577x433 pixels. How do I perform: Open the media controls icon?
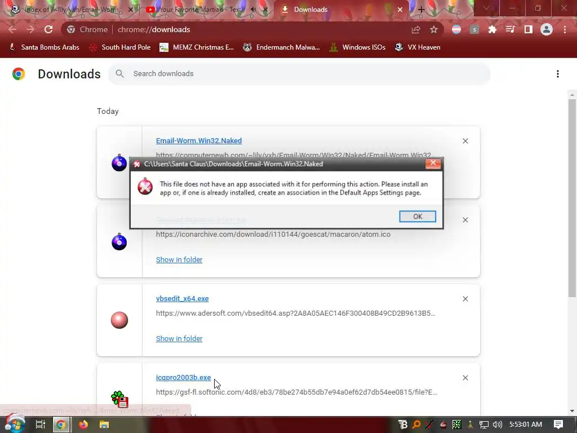point(511,29)
